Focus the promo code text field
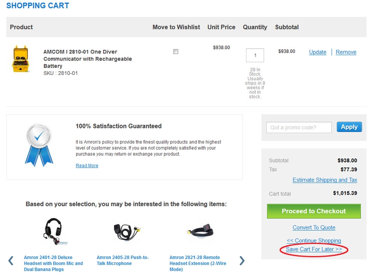Image resolution: width=371 pixels, height=274 pixels. tap(299, 127)
